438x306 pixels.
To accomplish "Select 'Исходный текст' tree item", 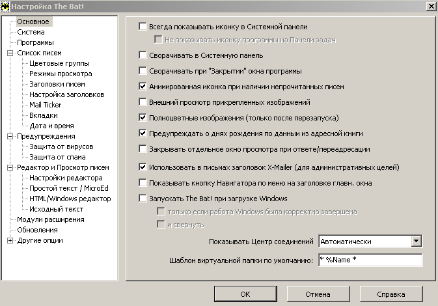I will coord(56,209).
